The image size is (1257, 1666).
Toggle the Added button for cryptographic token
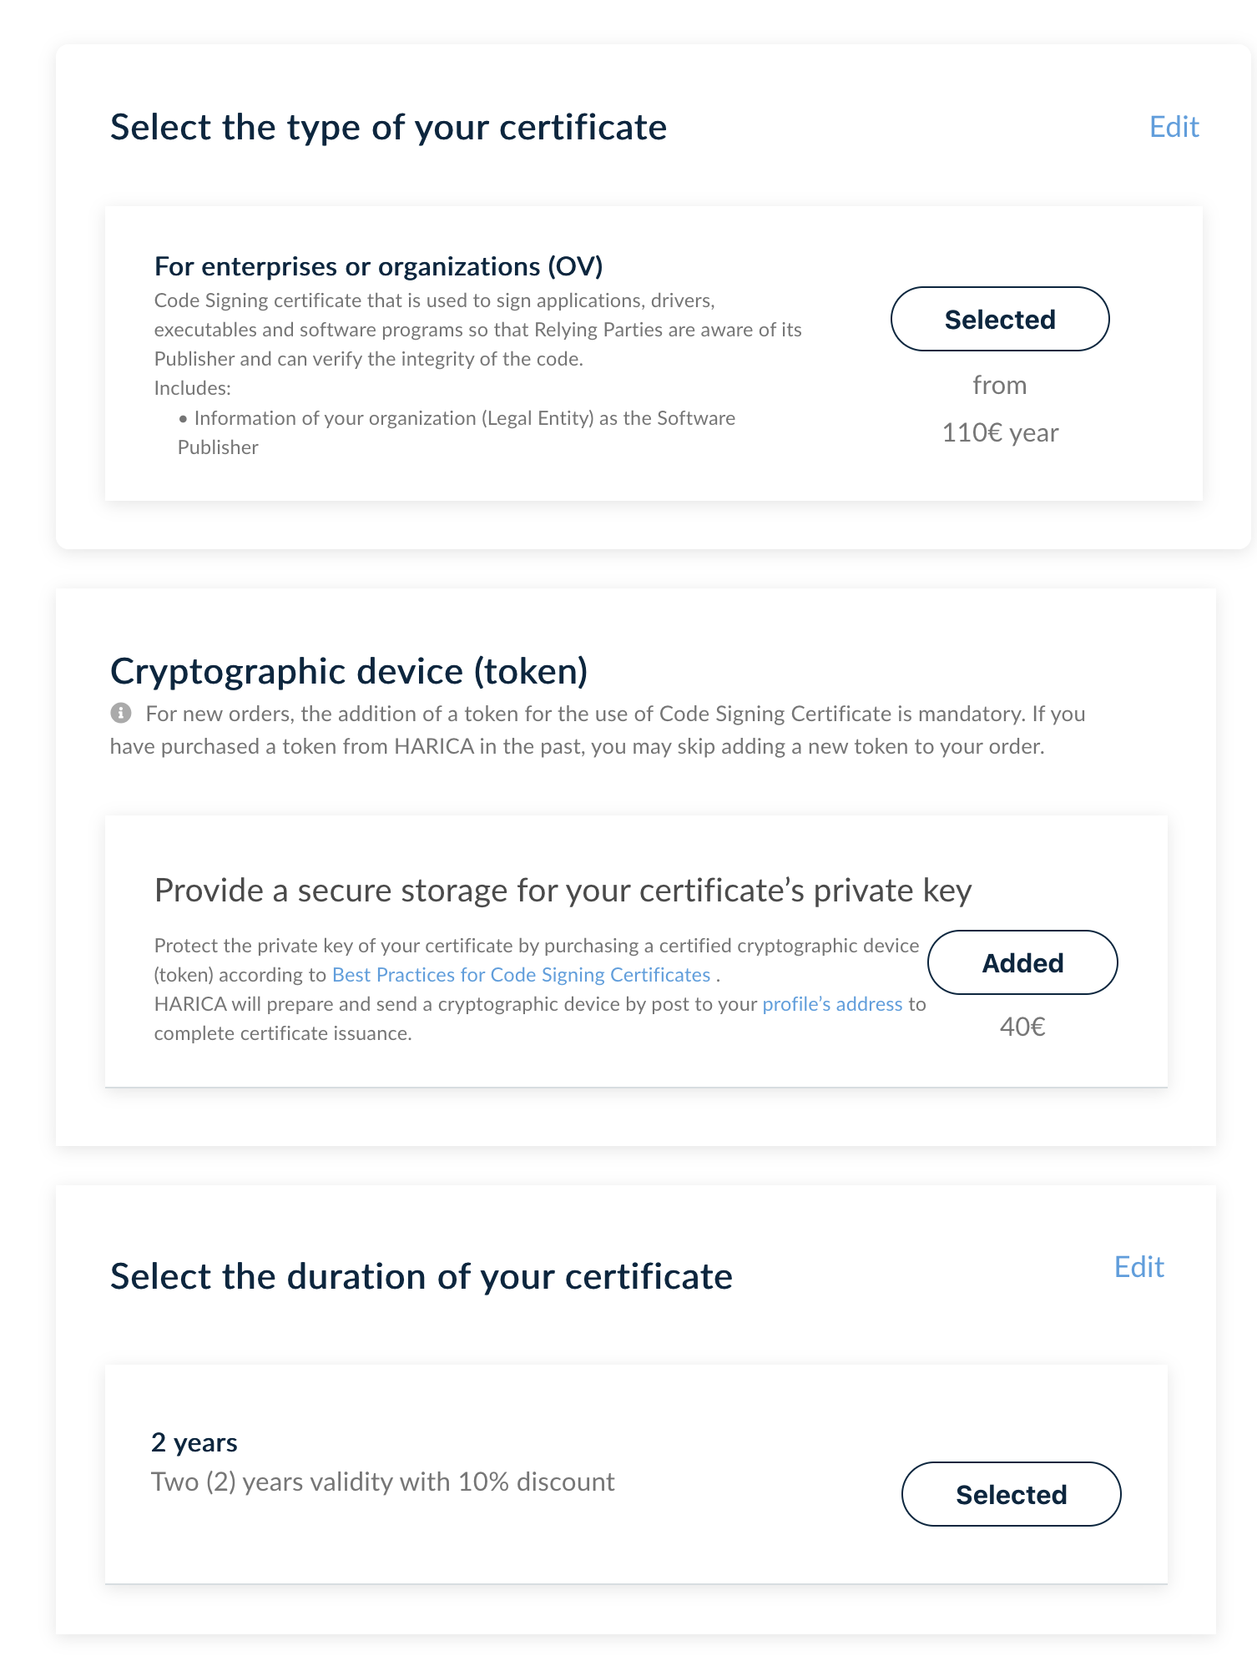coord(1022,962)
